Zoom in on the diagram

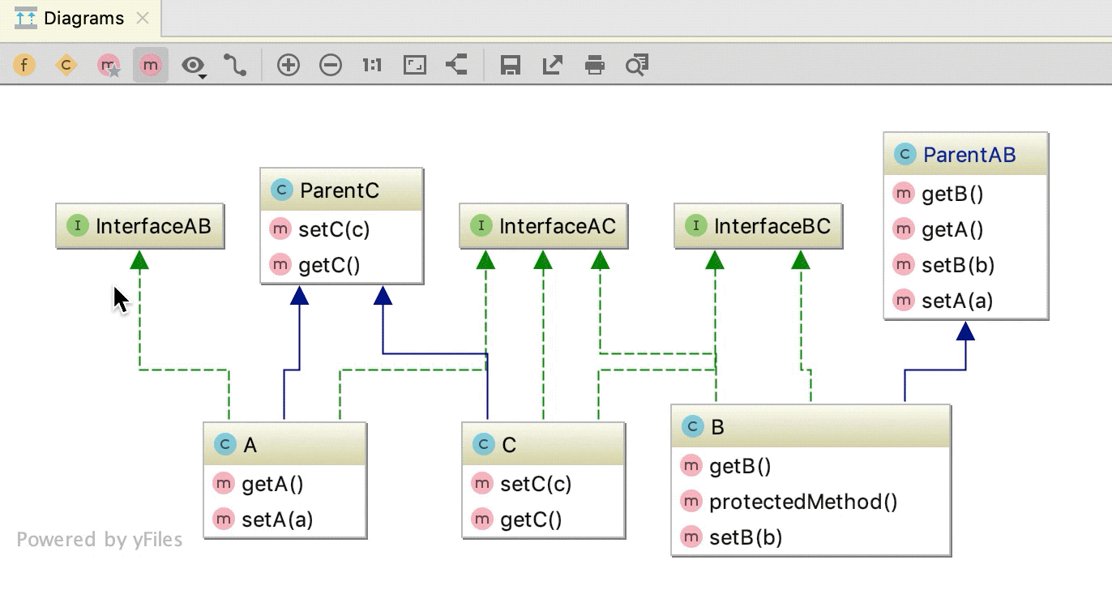point(289,64)
